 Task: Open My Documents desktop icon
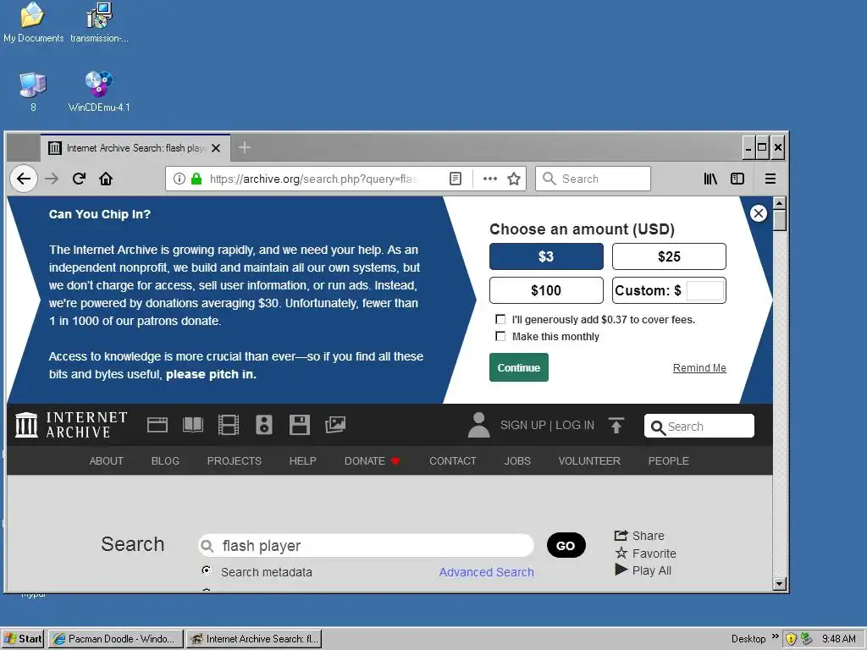(x=33, y=22)
